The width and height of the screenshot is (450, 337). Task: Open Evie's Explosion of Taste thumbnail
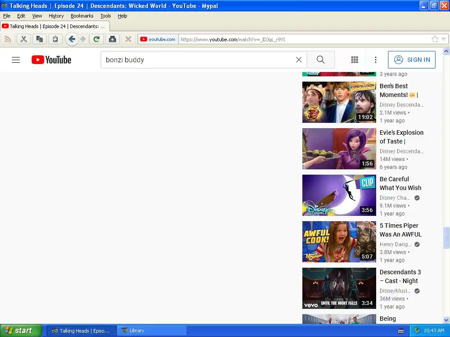(x=339, y=149)
